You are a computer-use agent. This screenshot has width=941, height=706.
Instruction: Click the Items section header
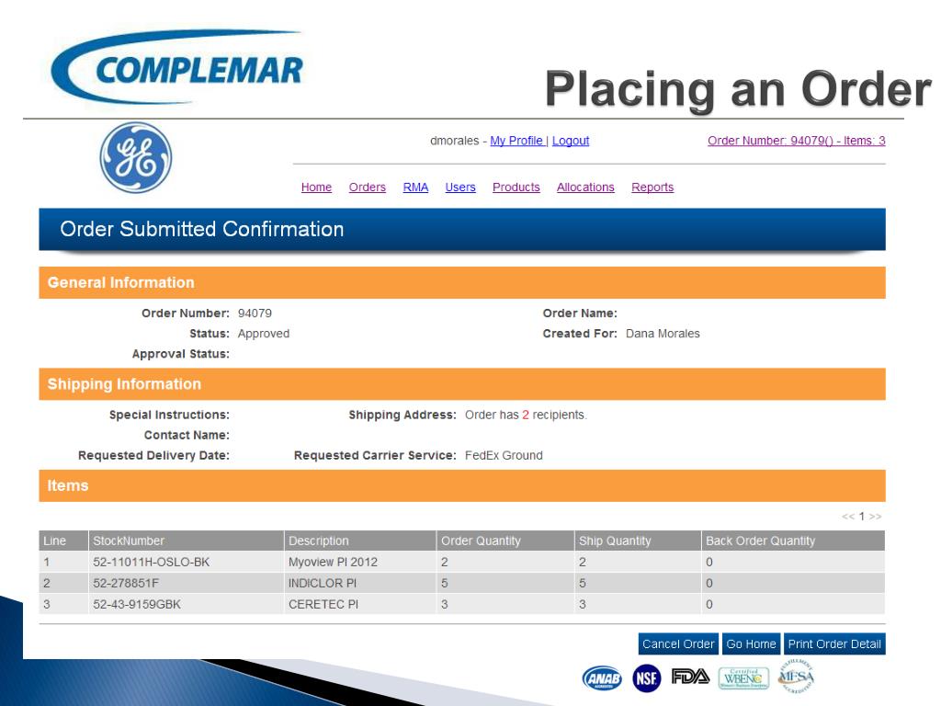point(462,485)
